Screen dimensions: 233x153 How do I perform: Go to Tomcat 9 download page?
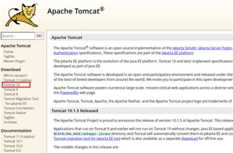[11, 89]
